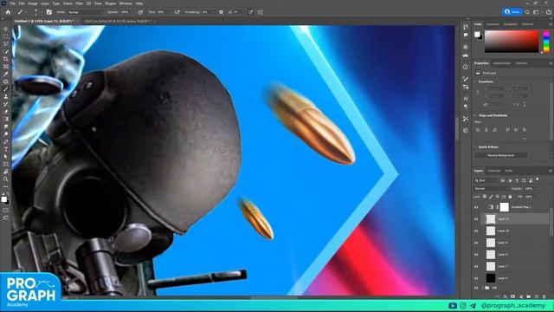
Task: Open Smoothing value dropdown
Action: tap(208, 12)
